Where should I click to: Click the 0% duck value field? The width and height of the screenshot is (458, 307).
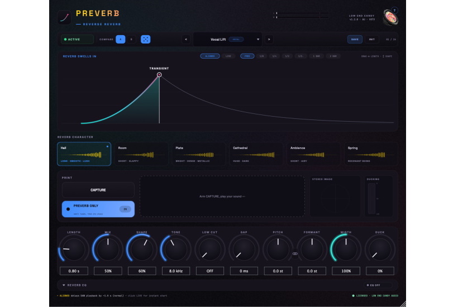point(380,271)
